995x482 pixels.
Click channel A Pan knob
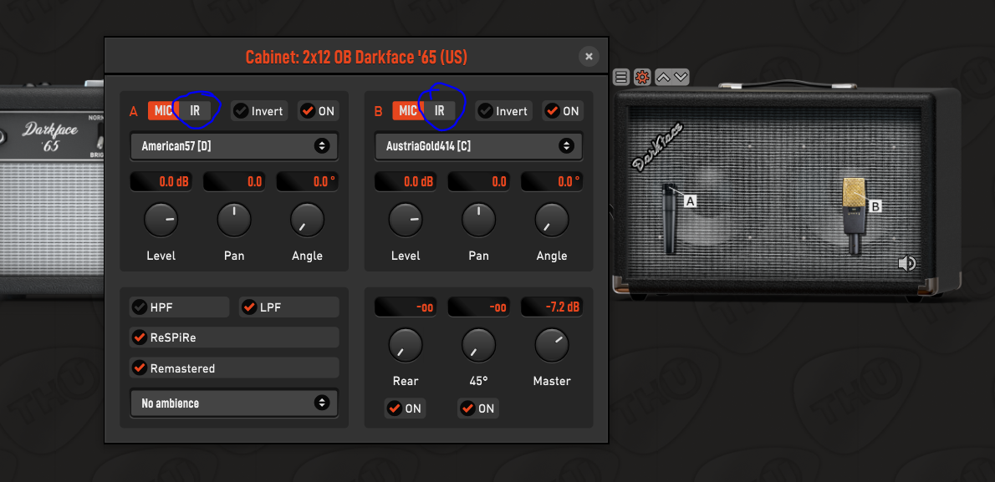[x=234, y=220]
